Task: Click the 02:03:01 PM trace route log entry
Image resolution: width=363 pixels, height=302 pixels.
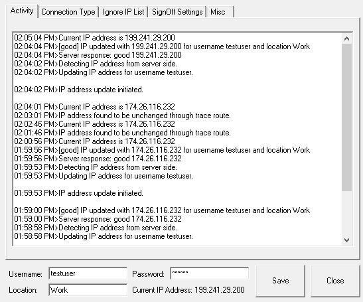Action: click(x=122, y=115)
